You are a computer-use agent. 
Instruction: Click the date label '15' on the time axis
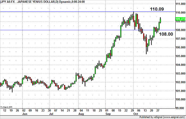(x=119, y=110)
